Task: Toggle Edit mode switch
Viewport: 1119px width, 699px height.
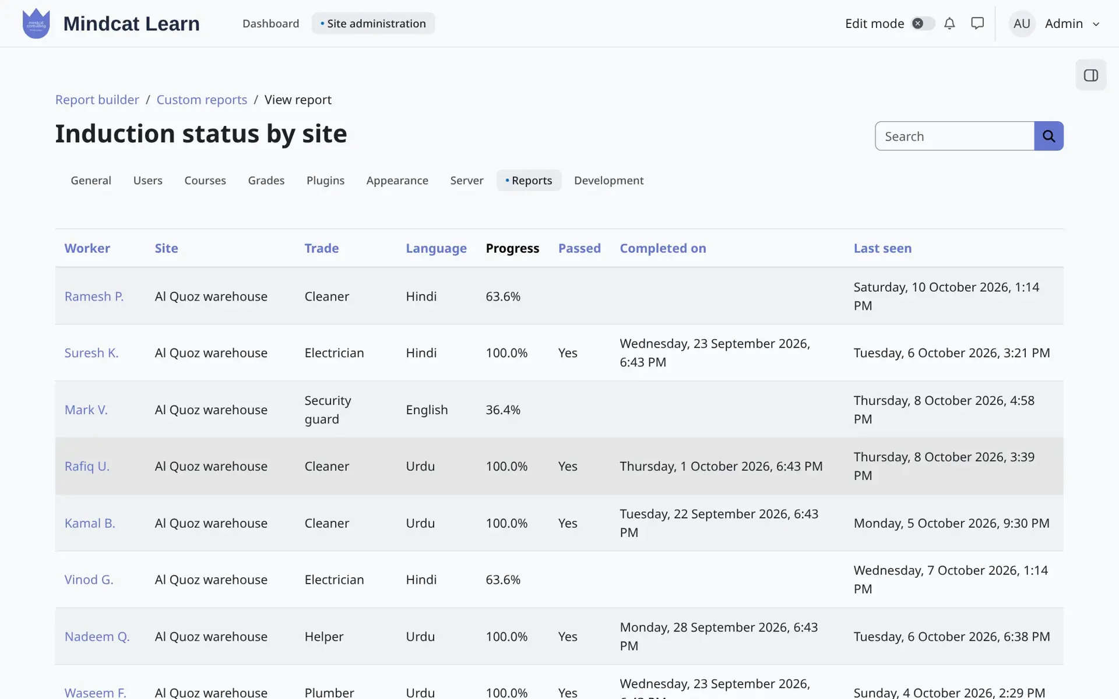Action: (x=923, y=23)
